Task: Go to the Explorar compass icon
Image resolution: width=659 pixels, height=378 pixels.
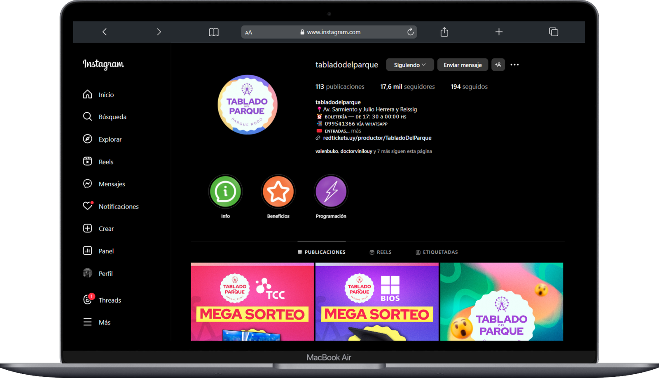Action: [x=87, y=139]
